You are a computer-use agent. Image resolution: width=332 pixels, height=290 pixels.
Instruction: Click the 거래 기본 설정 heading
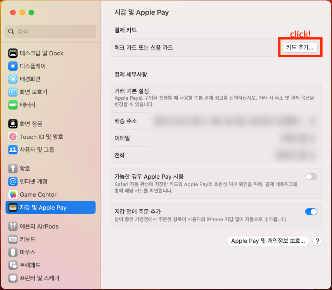(x=132, y=91)
